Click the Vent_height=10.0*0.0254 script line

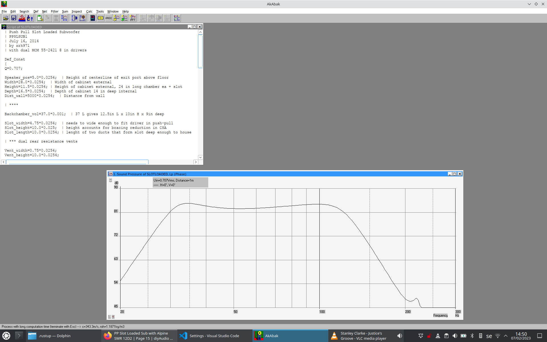[x=32, y=155]
